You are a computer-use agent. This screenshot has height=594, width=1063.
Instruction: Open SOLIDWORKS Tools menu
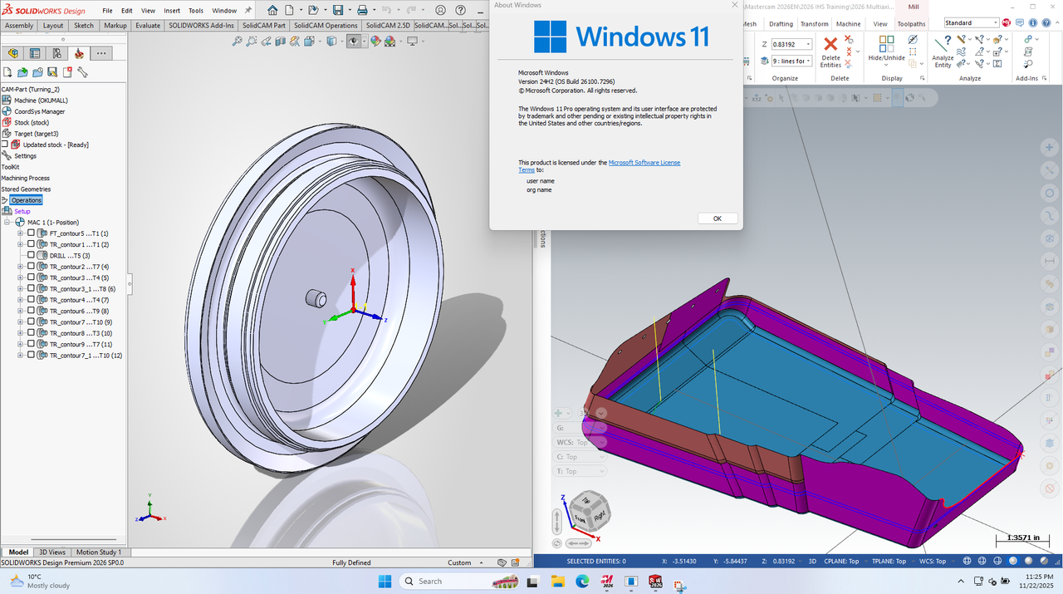click(196, 11)
